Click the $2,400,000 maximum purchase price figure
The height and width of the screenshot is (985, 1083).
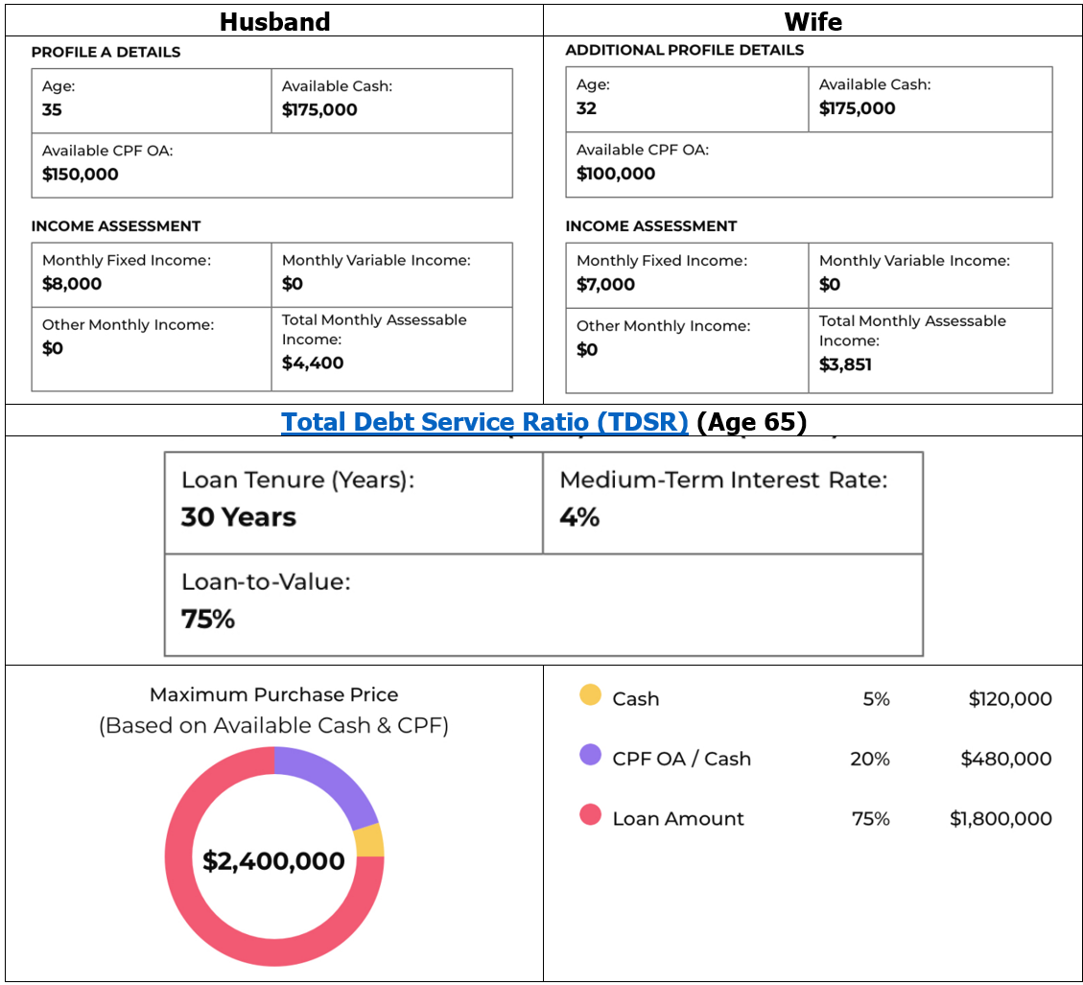pyautogui.click(x=273, y=861)
